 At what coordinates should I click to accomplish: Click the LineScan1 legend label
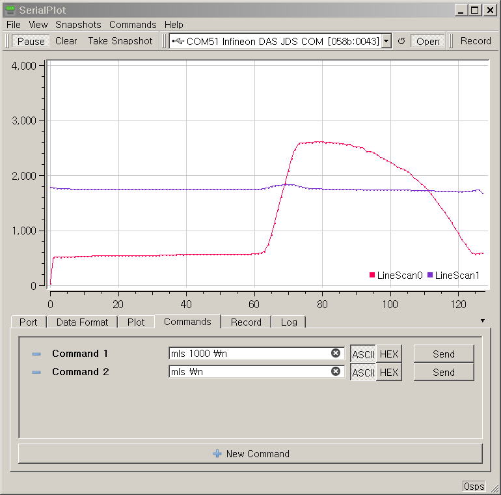point(457,275)
